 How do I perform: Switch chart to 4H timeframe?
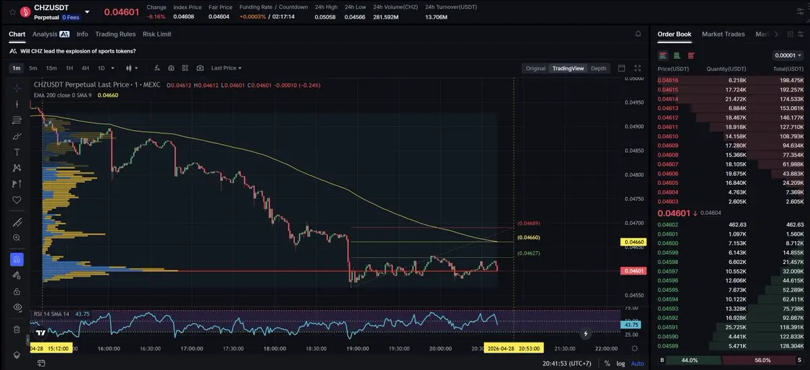(x=85, y=68)
